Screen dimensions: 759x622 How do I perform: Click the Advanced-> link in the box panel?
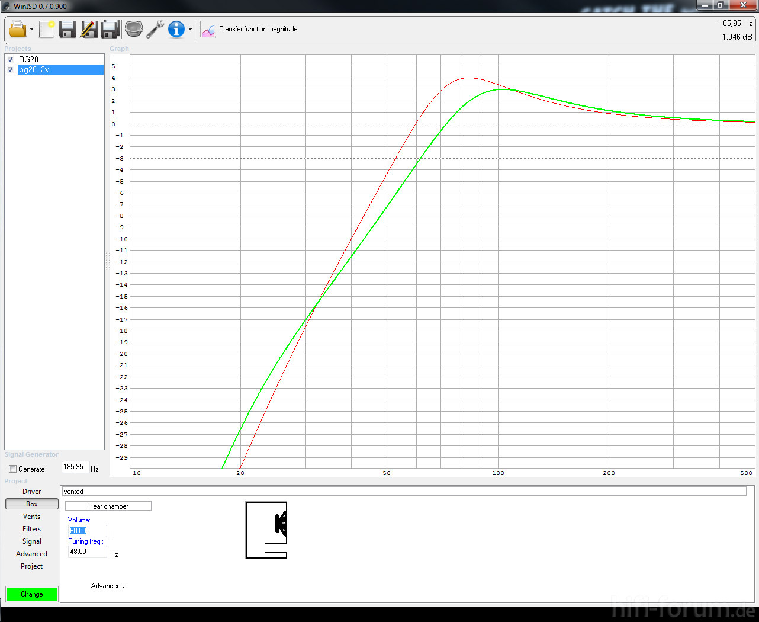tap(108, 586)
